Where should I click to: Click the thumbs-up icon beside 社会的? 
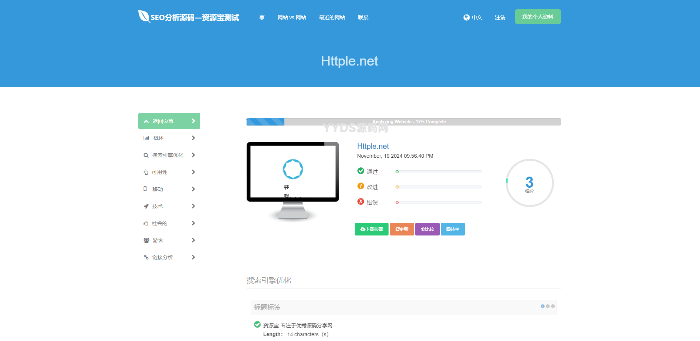(146, 223)
